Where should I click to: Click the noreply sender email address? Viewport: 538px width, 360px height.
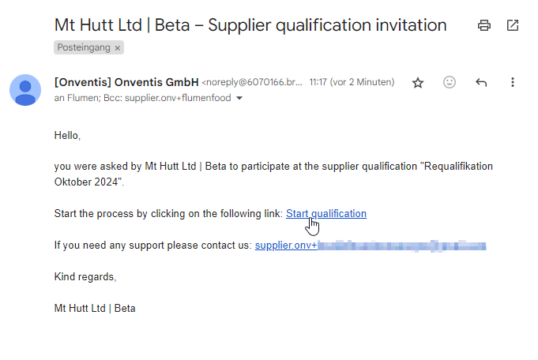(252, 82)
